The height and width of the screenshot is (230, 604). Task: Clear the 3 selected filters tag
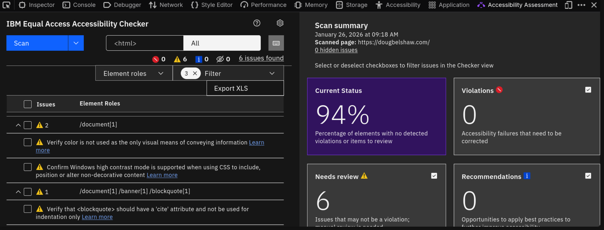point(195,73)
